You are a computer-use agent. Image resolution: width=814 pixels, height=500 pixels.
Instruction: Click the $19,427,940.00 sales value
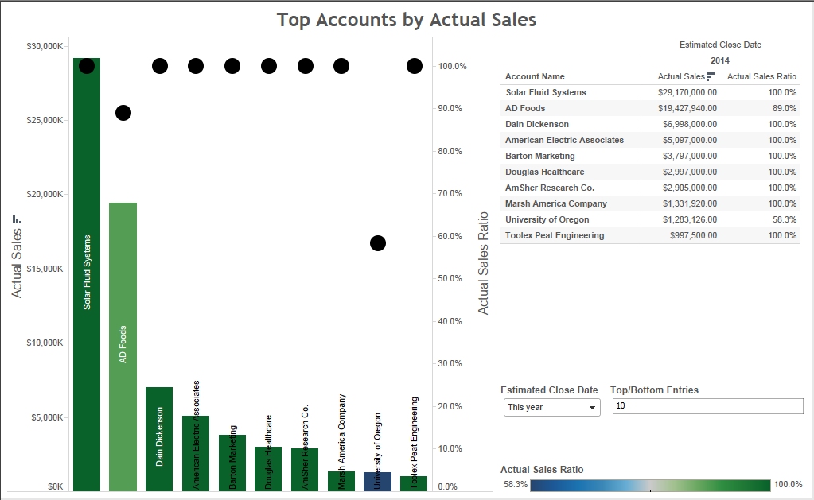pyautogui.click(x=687, y=108)
